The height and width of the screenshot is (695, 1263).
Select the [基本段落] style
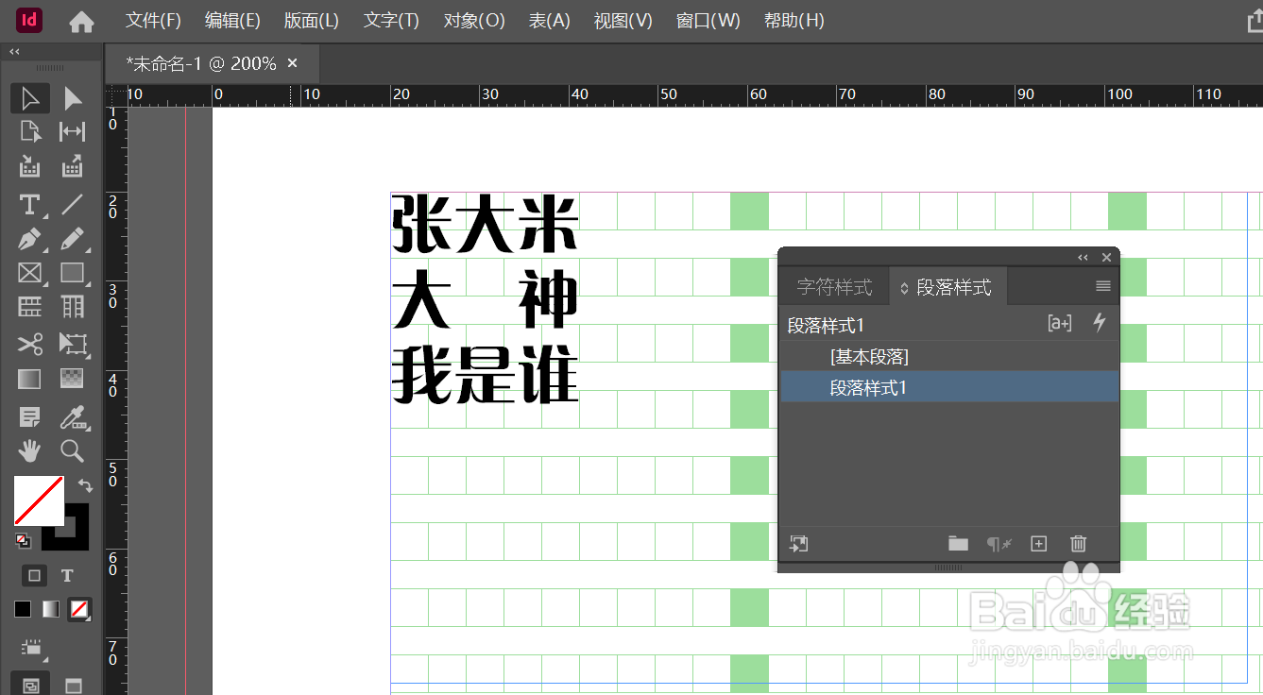tap(949, 357)
